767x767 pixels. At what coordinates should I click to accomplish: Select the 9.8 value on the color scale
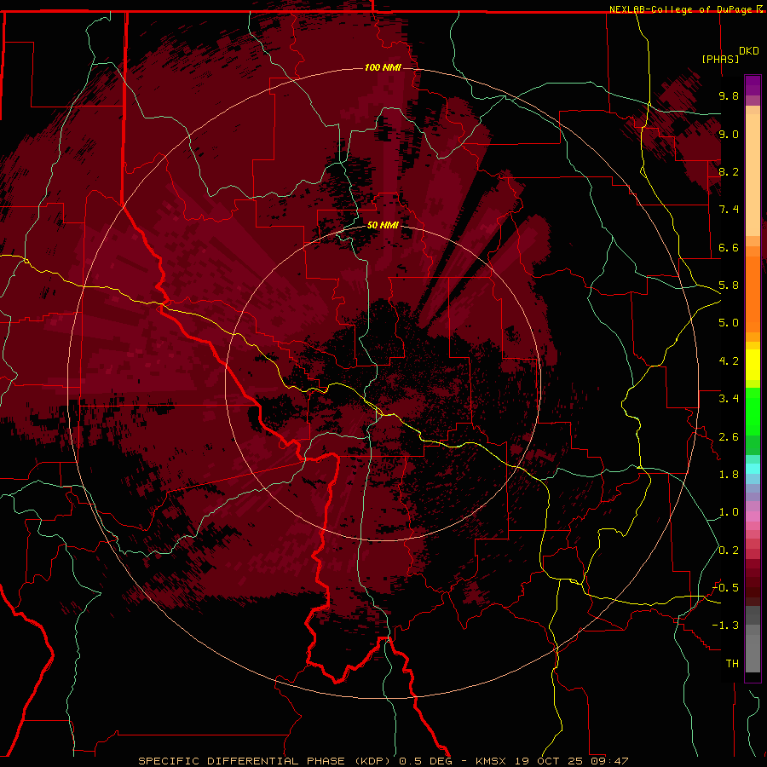pyautogui.click(x=729, y=95)
